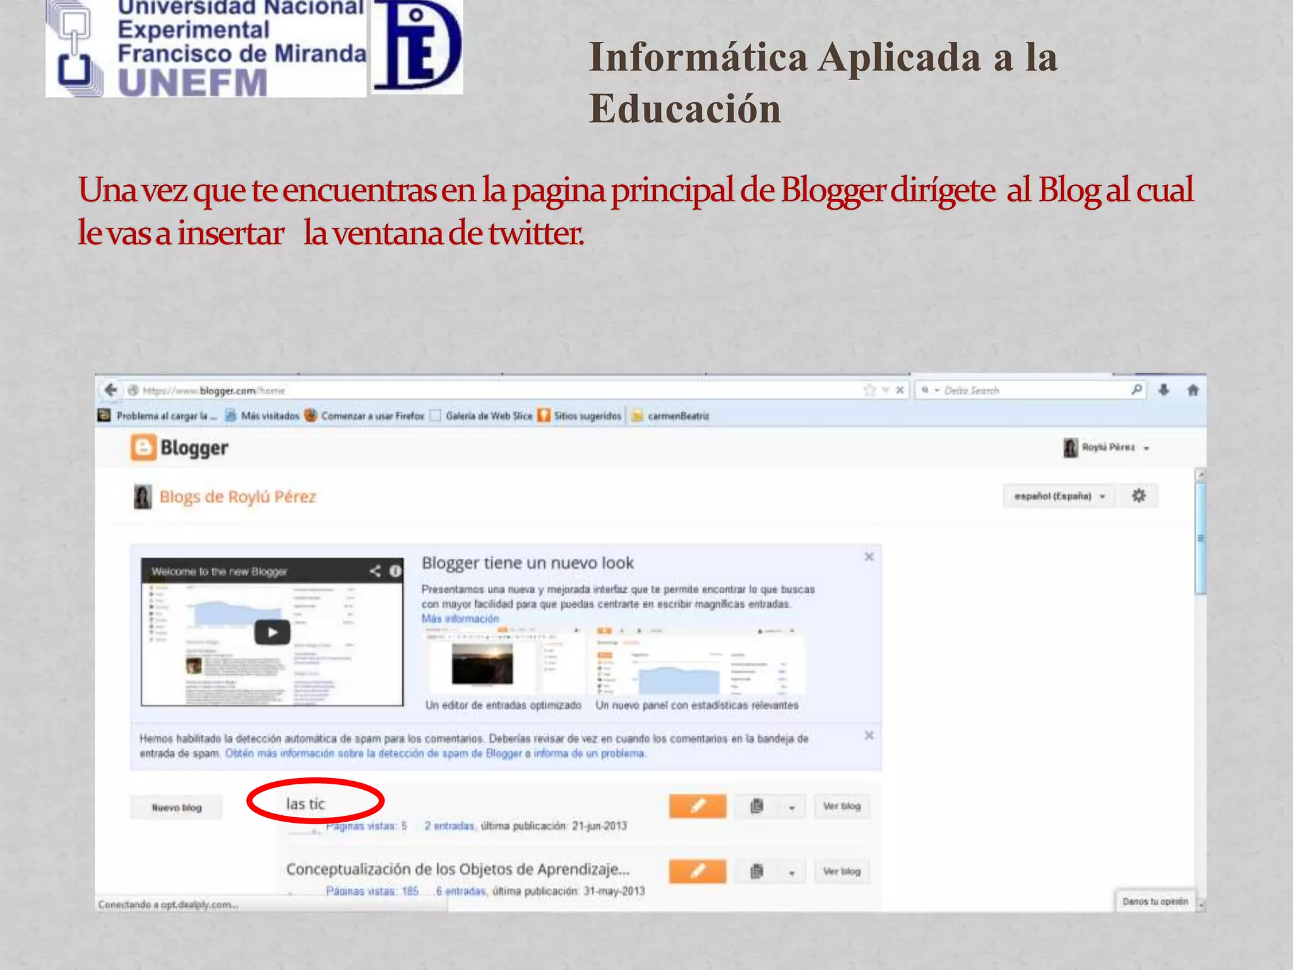Click the 'informa de un problema' link
Screen dimensions: 1293x970
coord(589,753)
